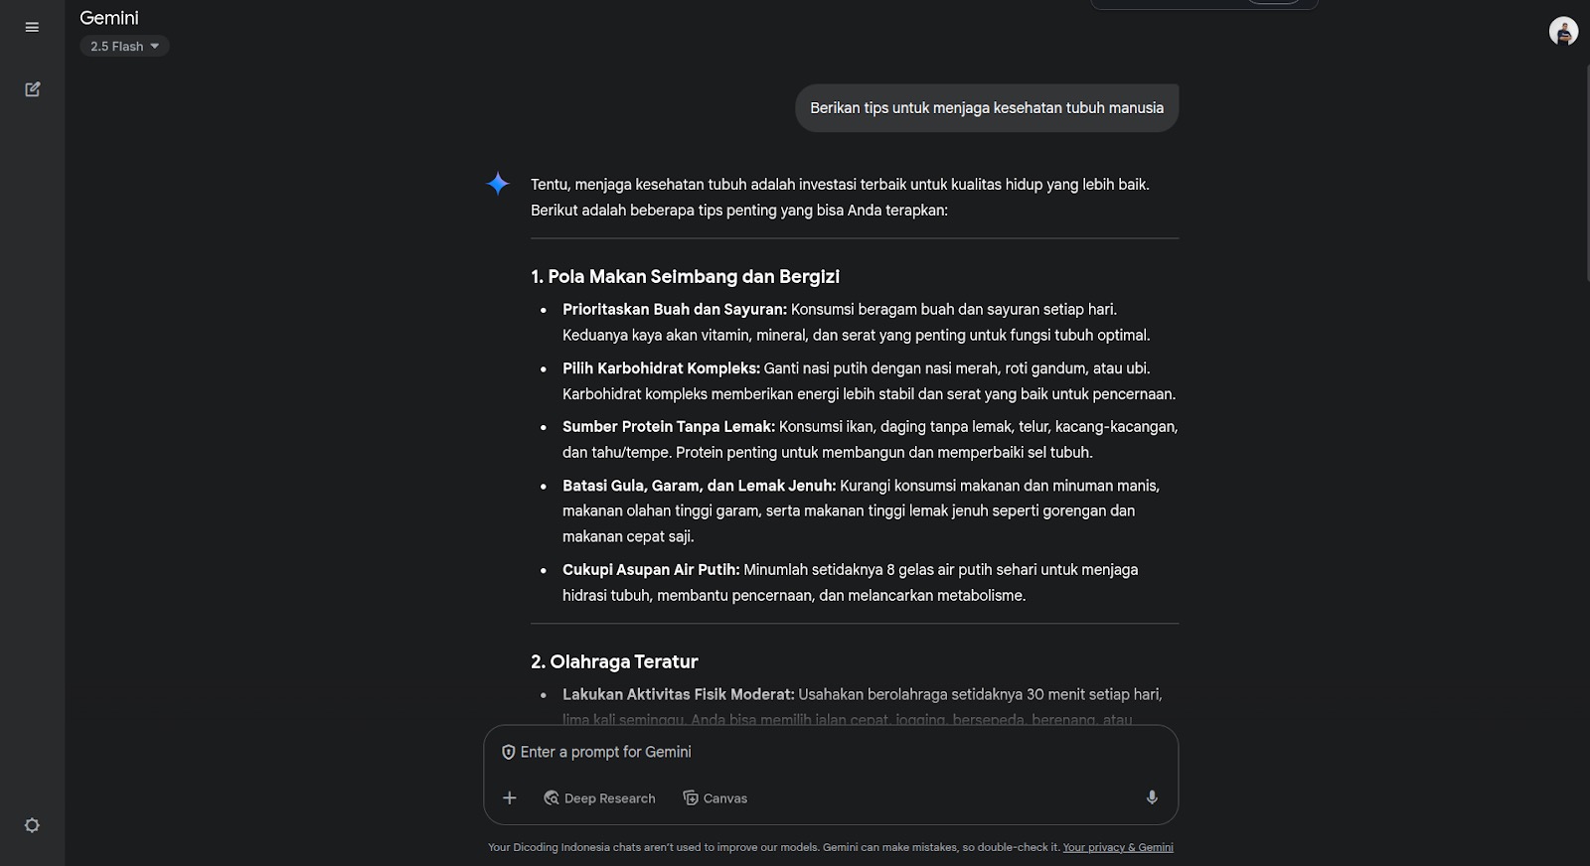Expand the 2.5 Flash model dropdown

tap(124, 46)
